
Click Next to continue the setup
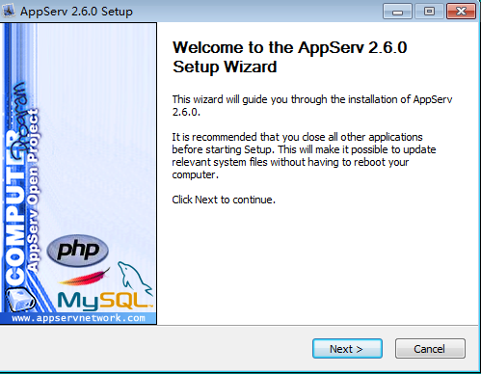point(347,349)
